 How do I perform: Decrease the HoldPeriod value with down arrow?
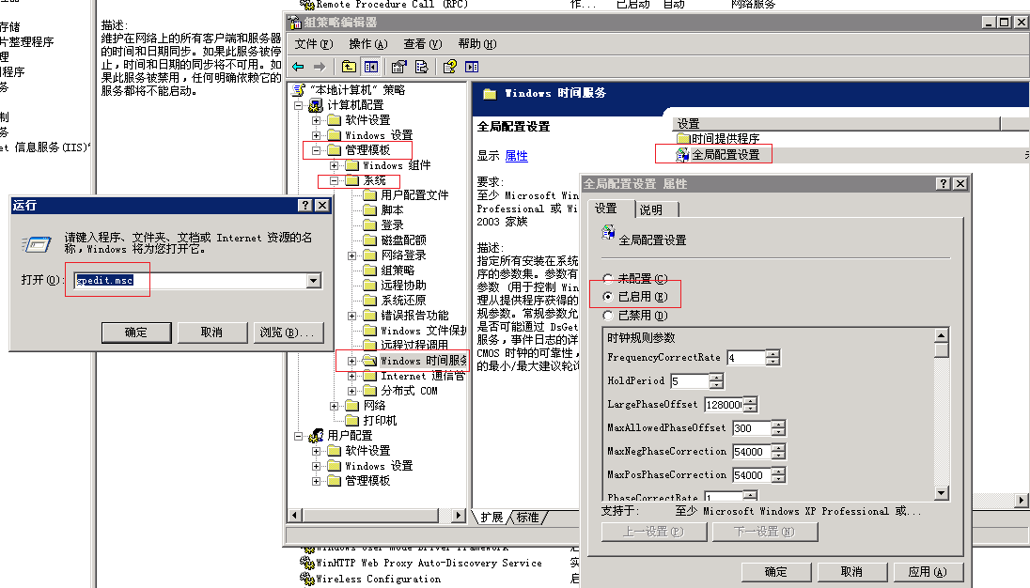click(717, 384)
